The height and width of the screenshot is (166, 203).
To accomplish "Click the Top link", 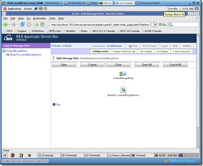I will point(58,105).
